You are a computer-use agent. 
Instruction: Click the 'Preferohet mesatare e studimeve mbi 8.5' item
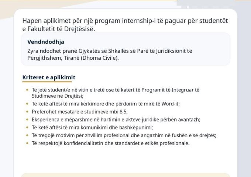tap(80, 112)
